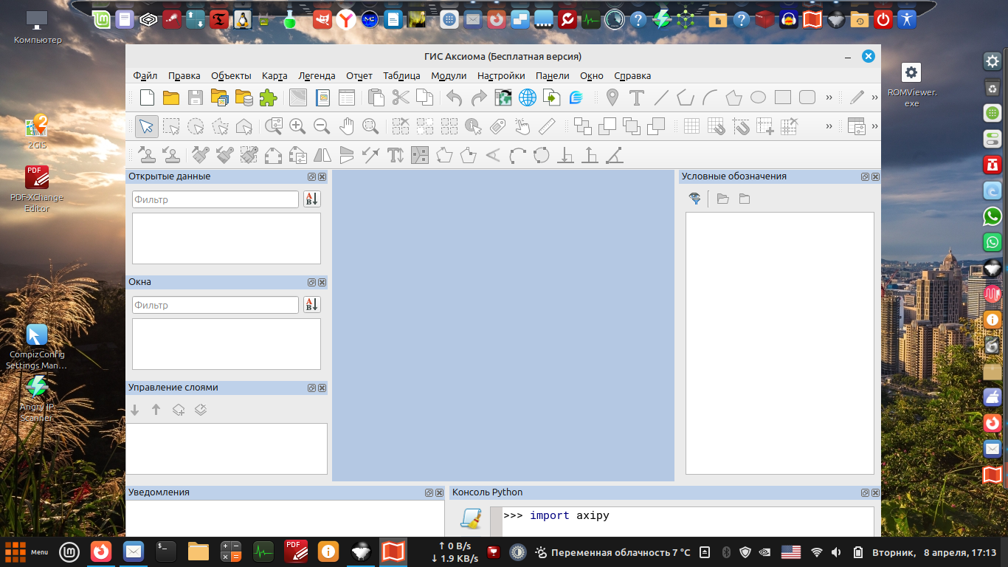The height and width of the screenshot is (567, 1008).
Task: Click the blue globe icon
Action: pyautogui.click(x=527, y=97)
